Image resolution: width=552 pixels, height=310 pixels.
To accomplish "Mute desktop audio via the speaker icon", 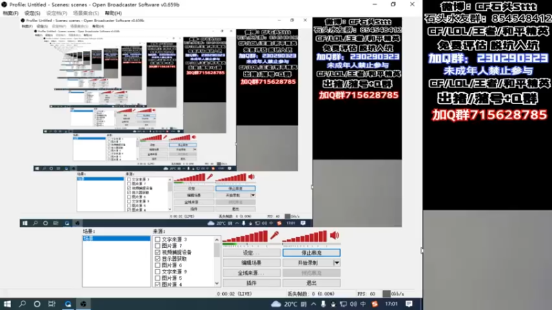I will tap(334, 235).
